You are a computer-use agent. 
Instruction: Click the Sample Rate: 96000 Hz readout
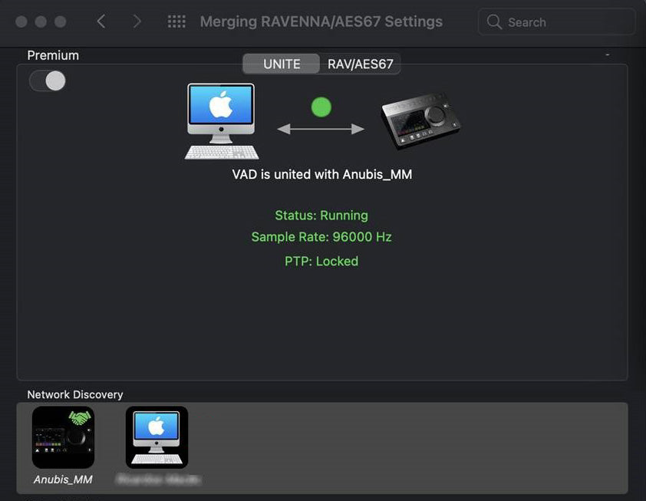pos(321,237)
